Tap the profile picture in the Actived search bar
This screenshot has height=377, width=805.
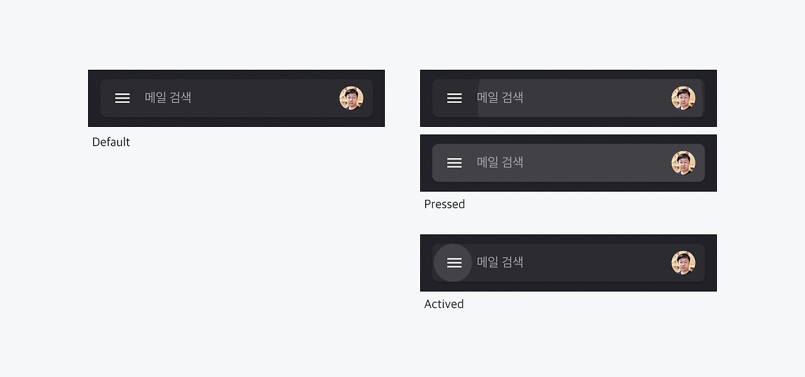(x=684, y=263)
